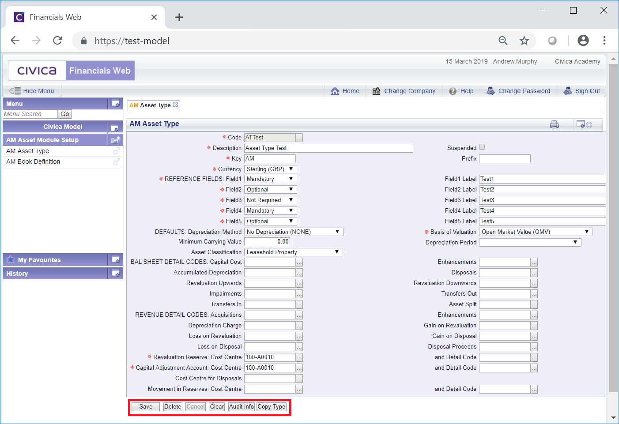Open AM Asset Type in new window icon
Screen dimensions: 619x424
(x=117, y=151)
